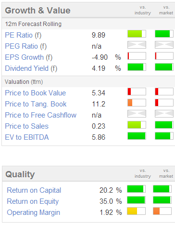Open the PE Ratio (f) link
This screenshot has height=225, width=175.
pos(23,35)
